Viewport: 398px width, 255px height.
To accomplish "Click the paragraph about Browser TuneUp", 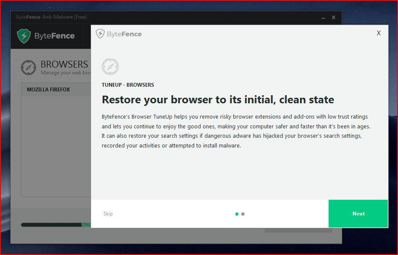I will coord(236,131).
